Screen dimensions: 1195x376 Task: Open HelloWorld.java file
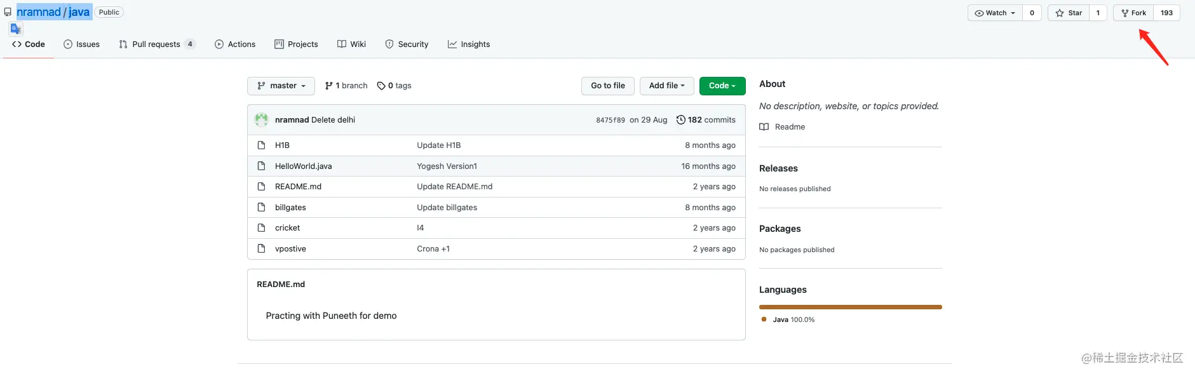tap(303, 166)
